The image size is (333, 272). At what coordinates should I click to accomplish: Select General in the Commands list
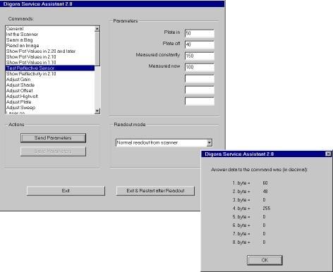coord(50,29)
